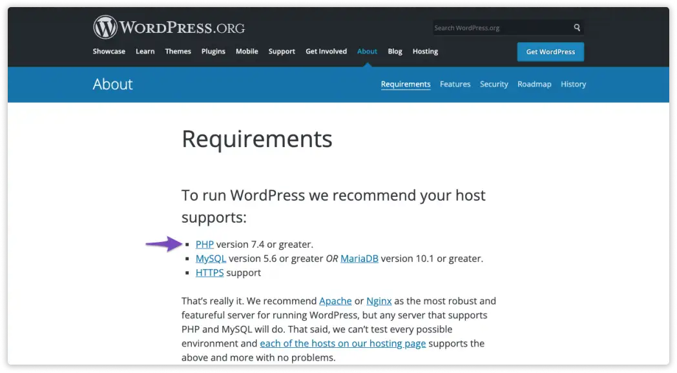Open the Hosting page

pyautogui.click(x=425, y=51)
